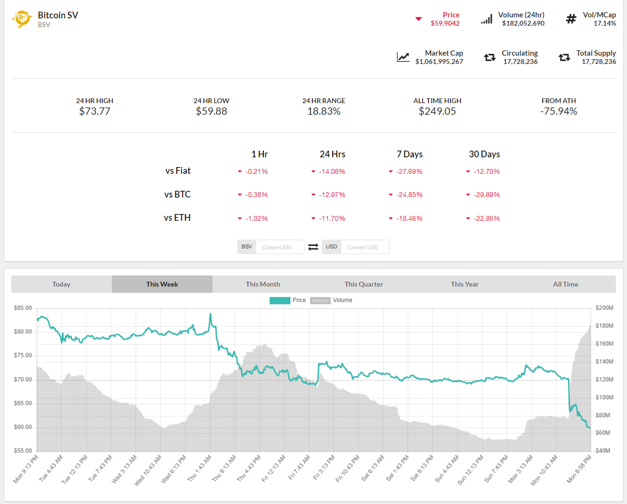The height and width of the screenshot is (504, 627).
Task: Click down arrow beside vs Fiat -14.08%
Action: tap(313, 171)
